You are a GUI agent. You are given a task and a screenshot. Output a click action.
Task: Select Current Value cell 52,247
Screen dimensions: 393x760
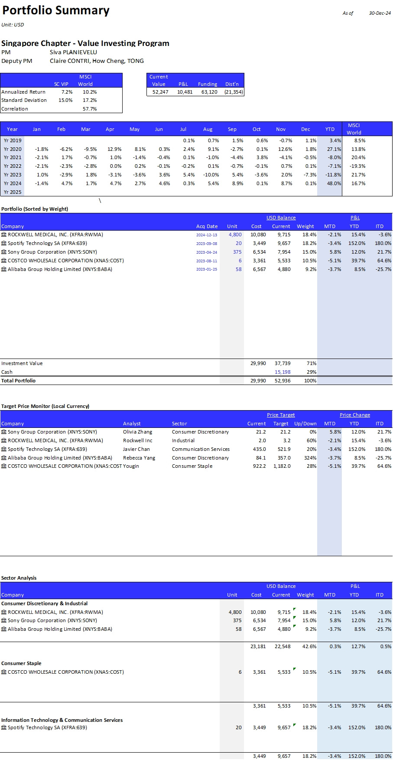160,92
